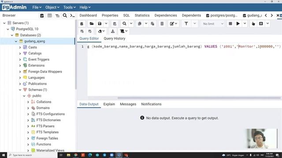Expand the FTS Parsers node

tap(28, 126)
